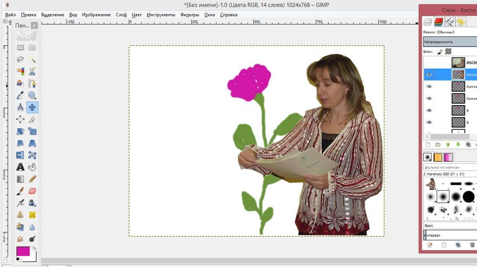Screen dimensions: 477x267
Task: Toggle lock alpha channel checkerboard icon
Action: [x=448, y=52]
